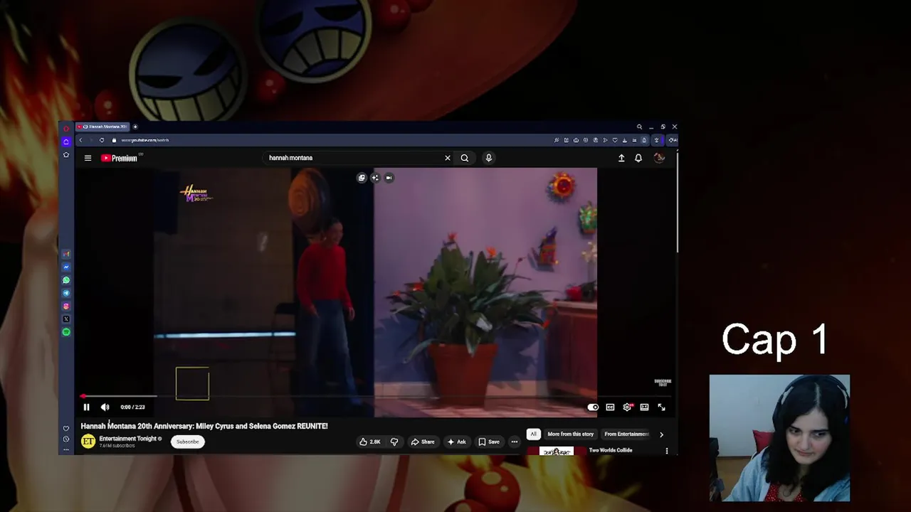Mute the video volume speaker icon
Viewport: 911px width, 512px height.
(105, 407)
